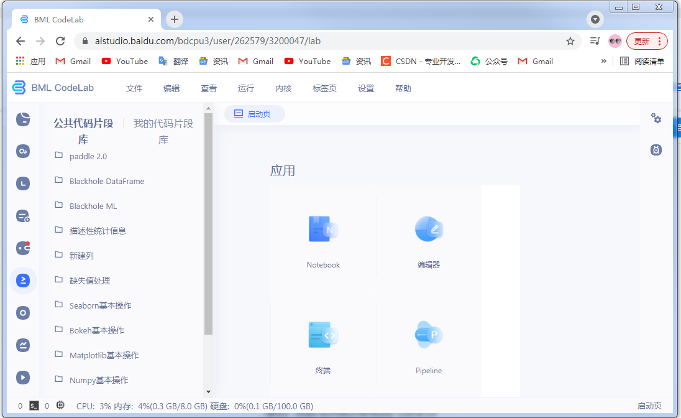
Task: Open the tab search dropdown arrow
Action: [595, 19]
